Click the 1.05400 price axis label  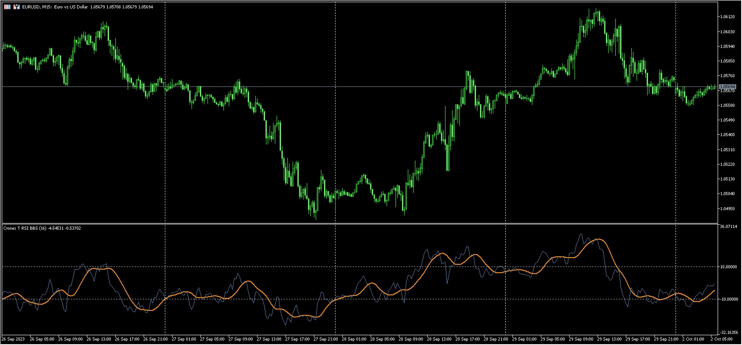pos(727,135)
